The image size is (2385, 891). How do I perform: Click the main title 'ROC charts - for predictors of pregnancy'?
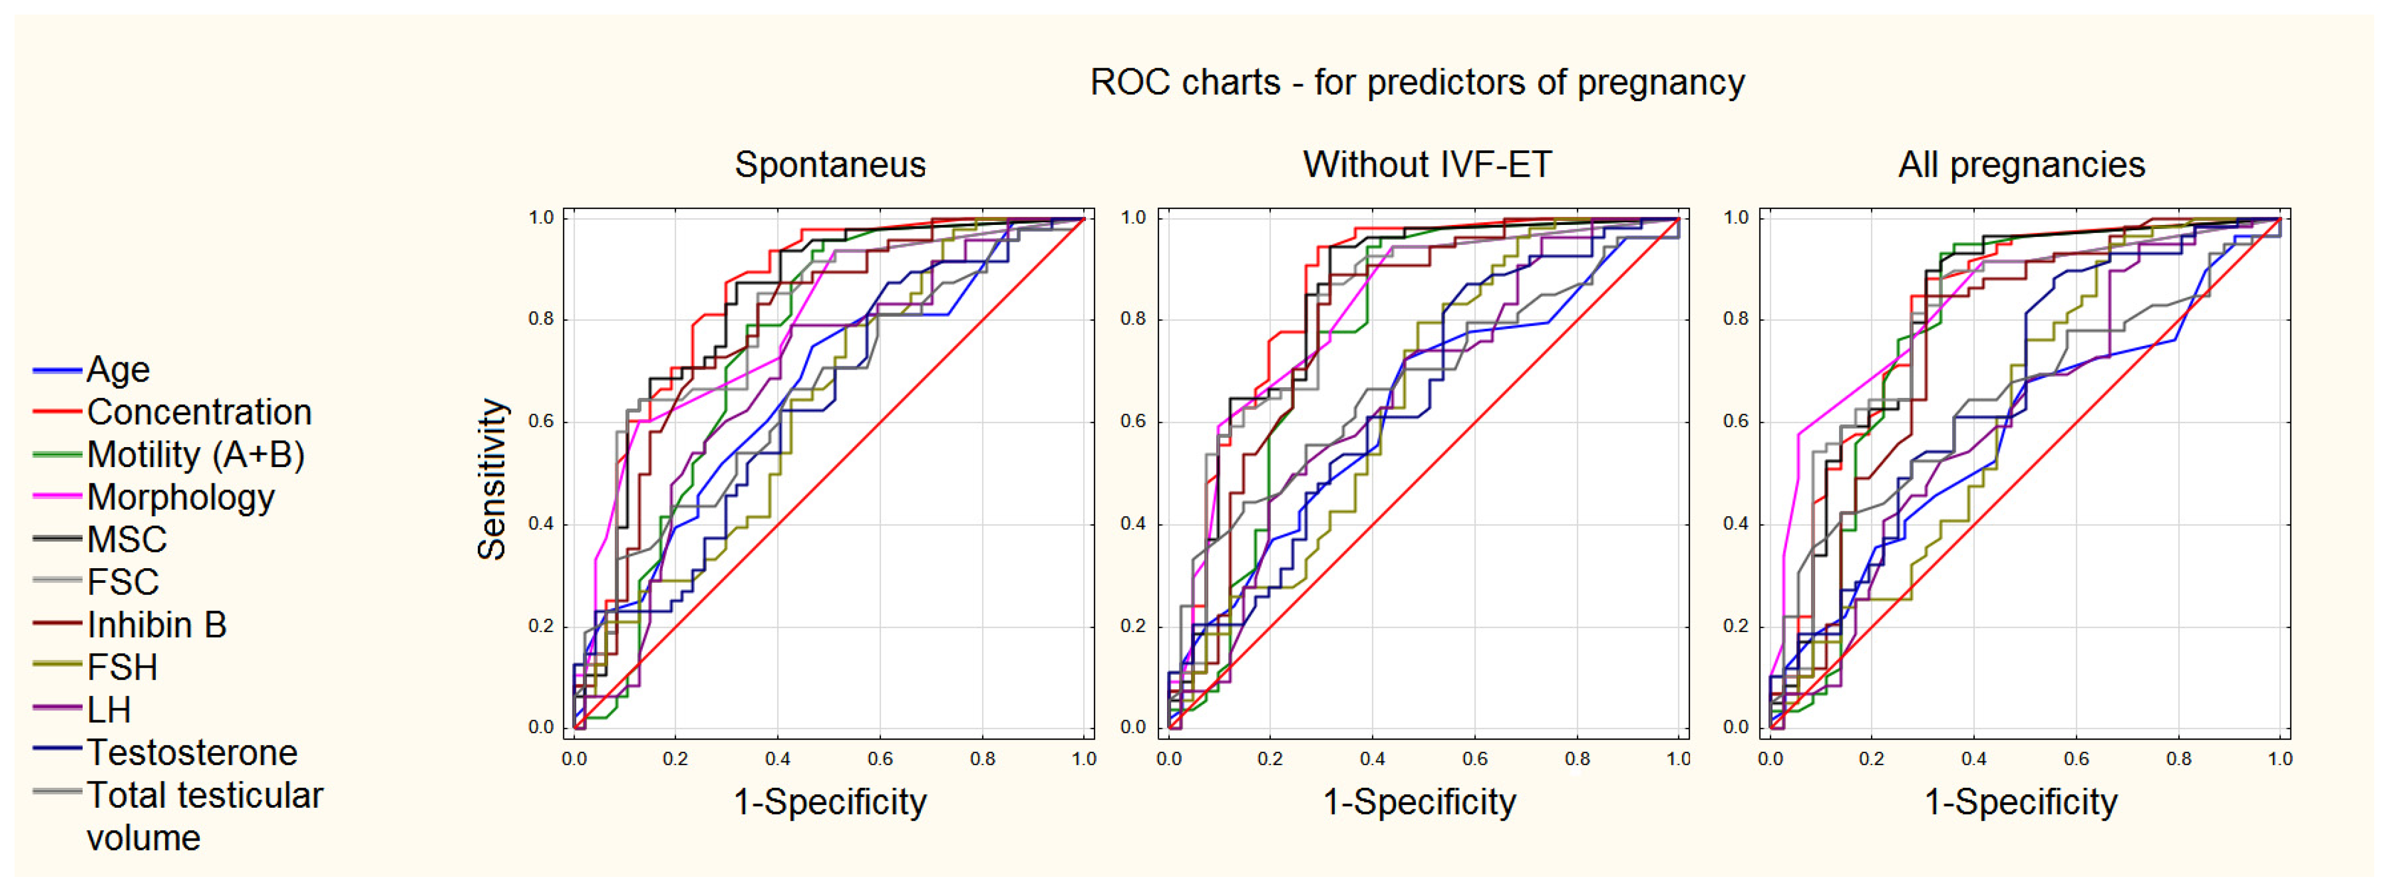click(x=1416, y=82)
